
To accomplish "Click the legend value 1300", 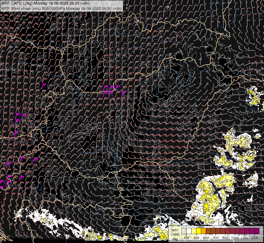I will pyautogui.click(x=245, y=238).
